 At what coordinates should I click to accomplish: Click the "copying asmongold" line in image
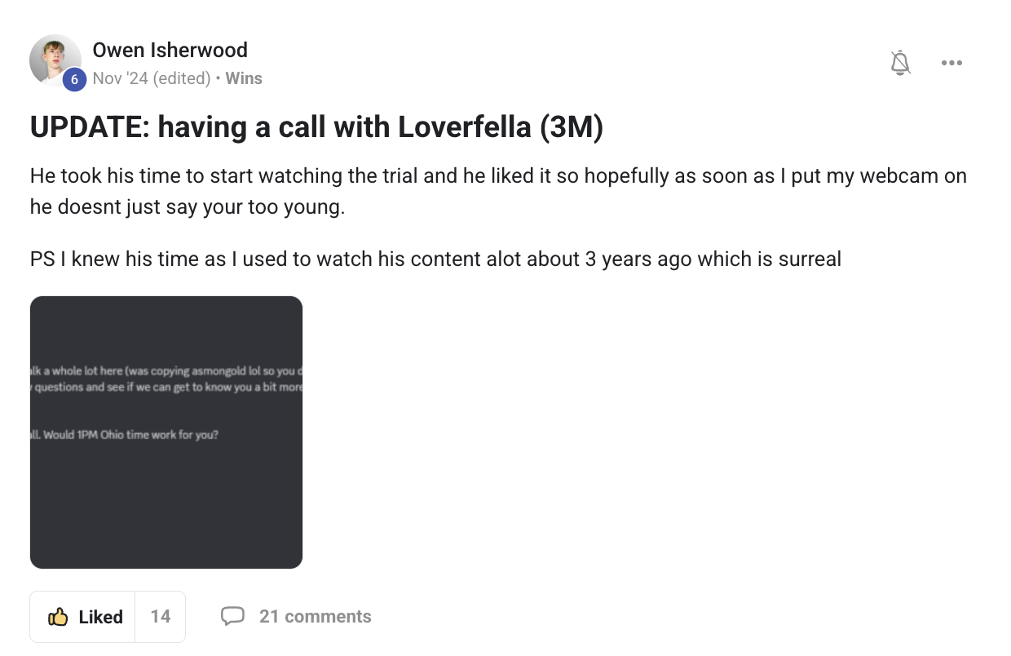(166, 372)
